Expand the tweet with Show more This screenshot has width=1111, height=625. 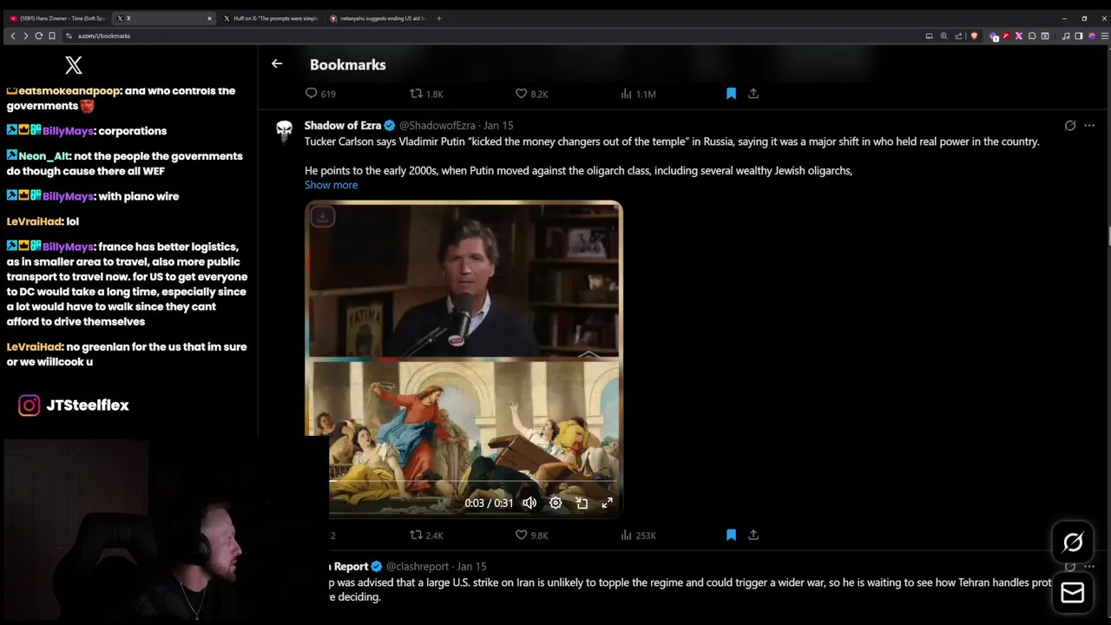click(x=331, y=185)
